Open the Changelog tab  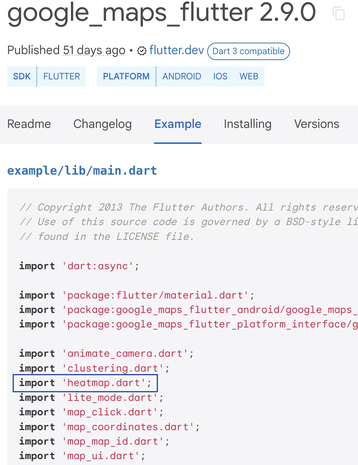pos(102,124)
